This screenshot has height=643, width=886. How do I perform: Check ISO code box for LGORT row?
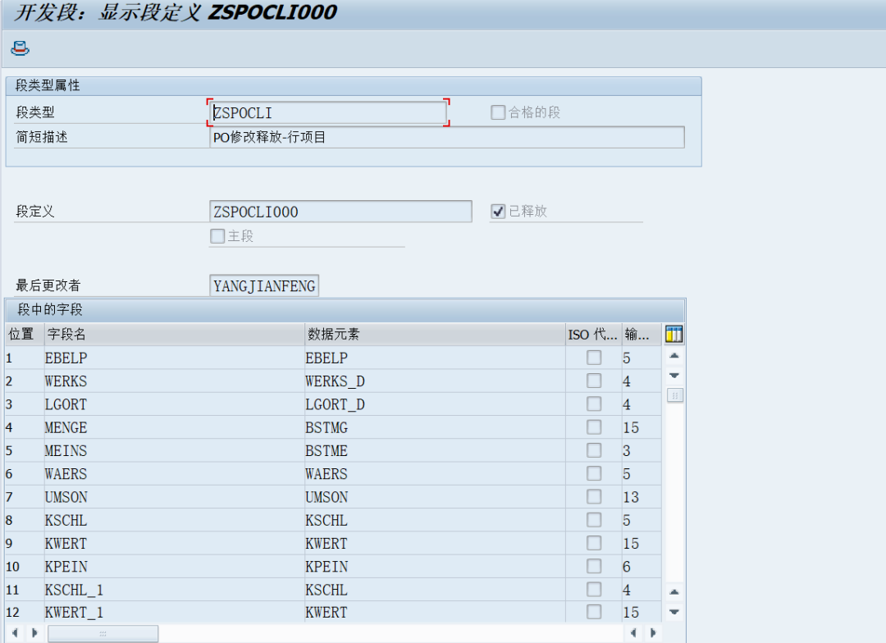point(594,404)
